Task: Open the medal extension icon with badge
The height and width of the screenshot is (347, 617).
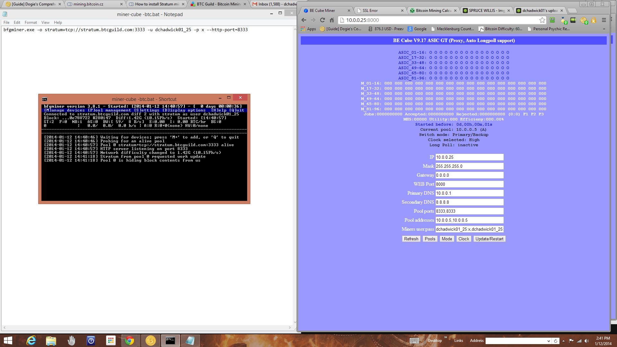Action: (x=564, y=20)
